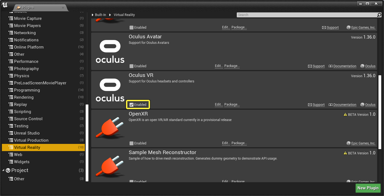Click Package... for OpenXR
Viewport: 384px width, 196px height.
(239, 143)
